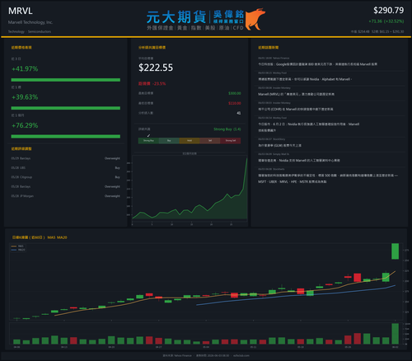Click the +71.36 (+32.52%) price change
412x361 pixels.
coord(386,21)
